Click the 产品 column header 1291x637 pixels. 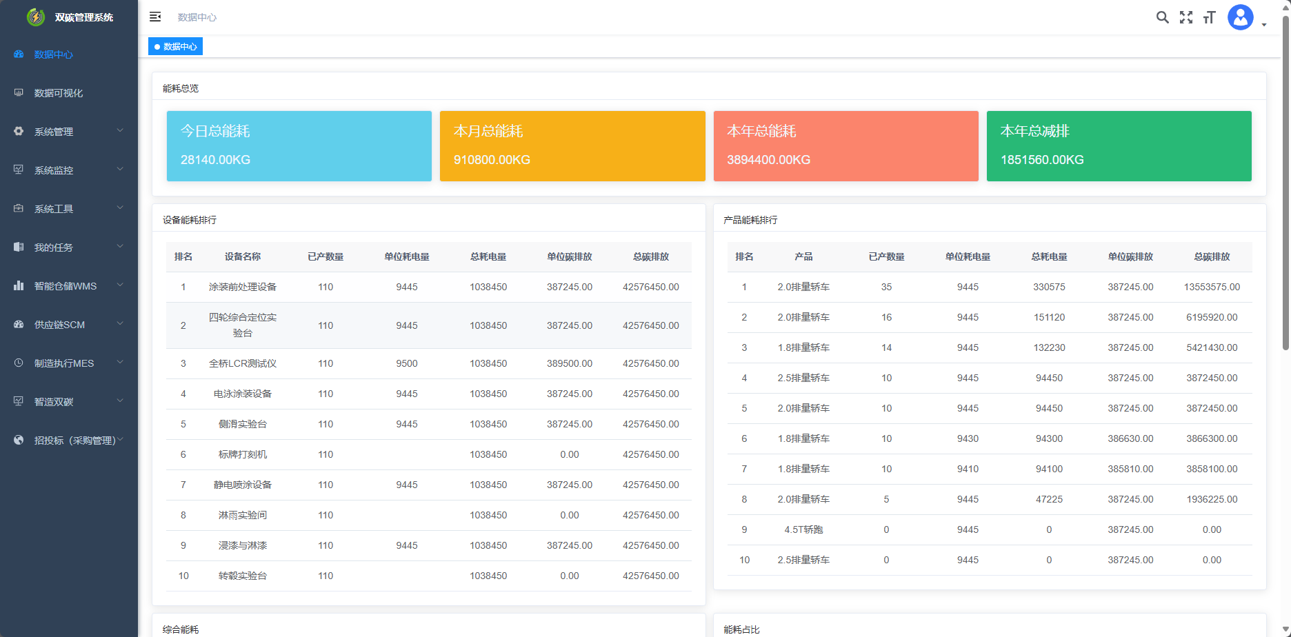point(803,256)
